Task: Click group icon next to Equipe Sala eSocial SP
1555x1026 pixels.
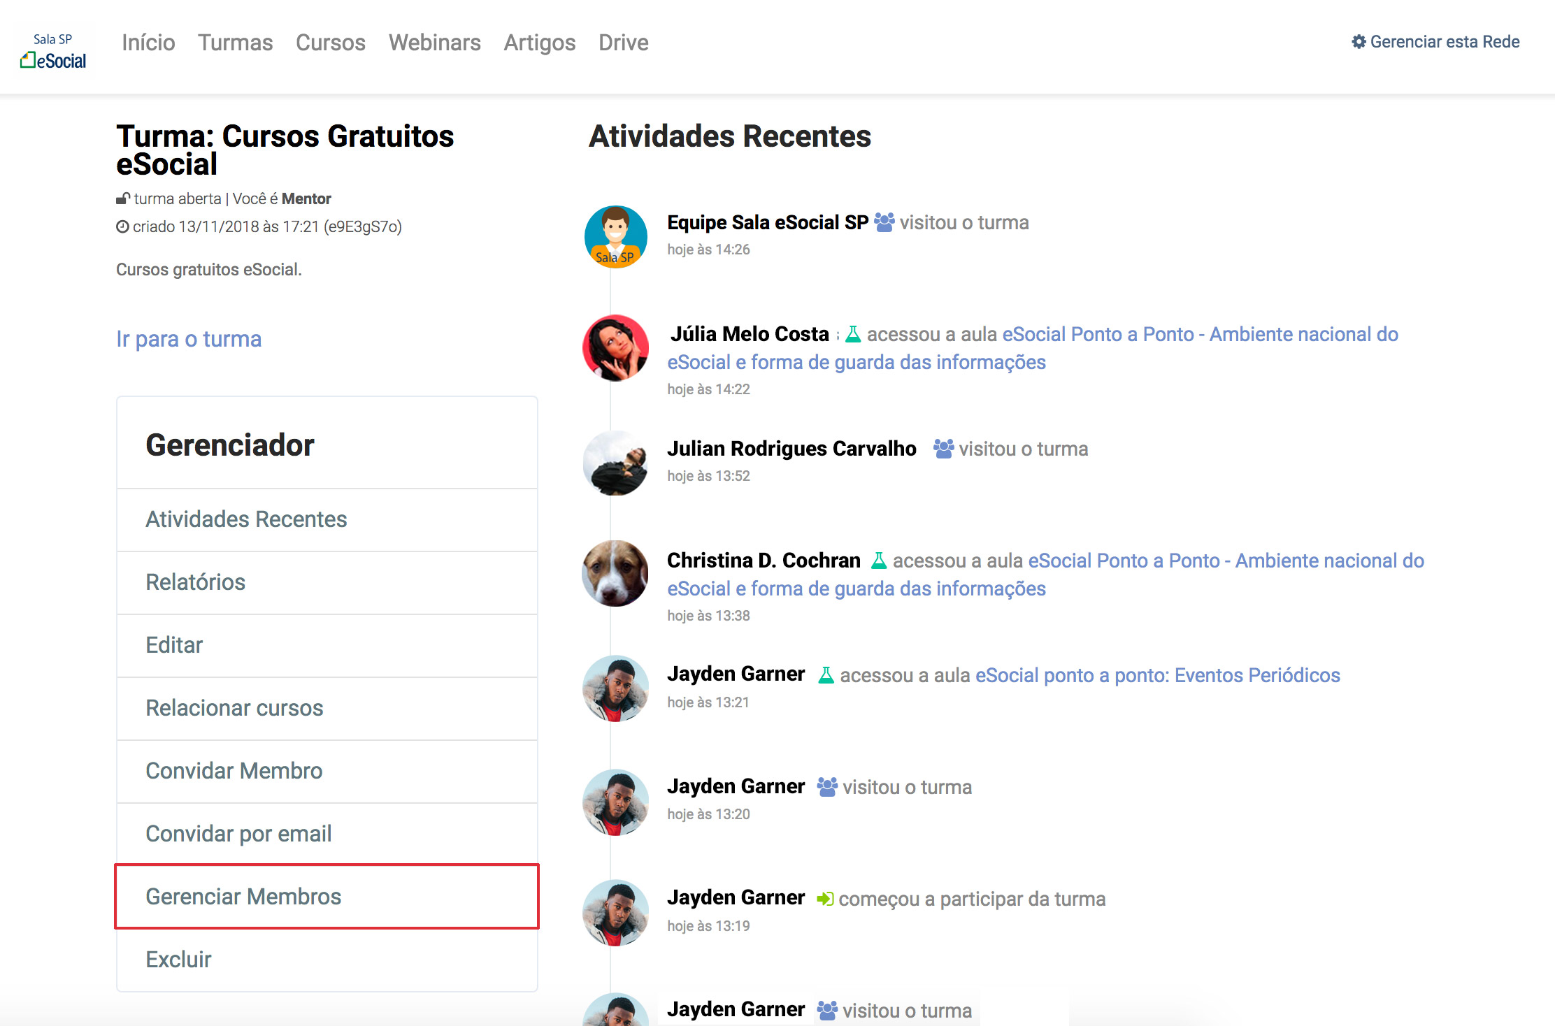Action: coord(884,223)
